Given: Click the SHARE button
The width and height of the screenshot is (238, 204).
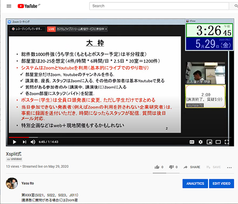Looking at the screenshot, I should [x=192, y=167].
